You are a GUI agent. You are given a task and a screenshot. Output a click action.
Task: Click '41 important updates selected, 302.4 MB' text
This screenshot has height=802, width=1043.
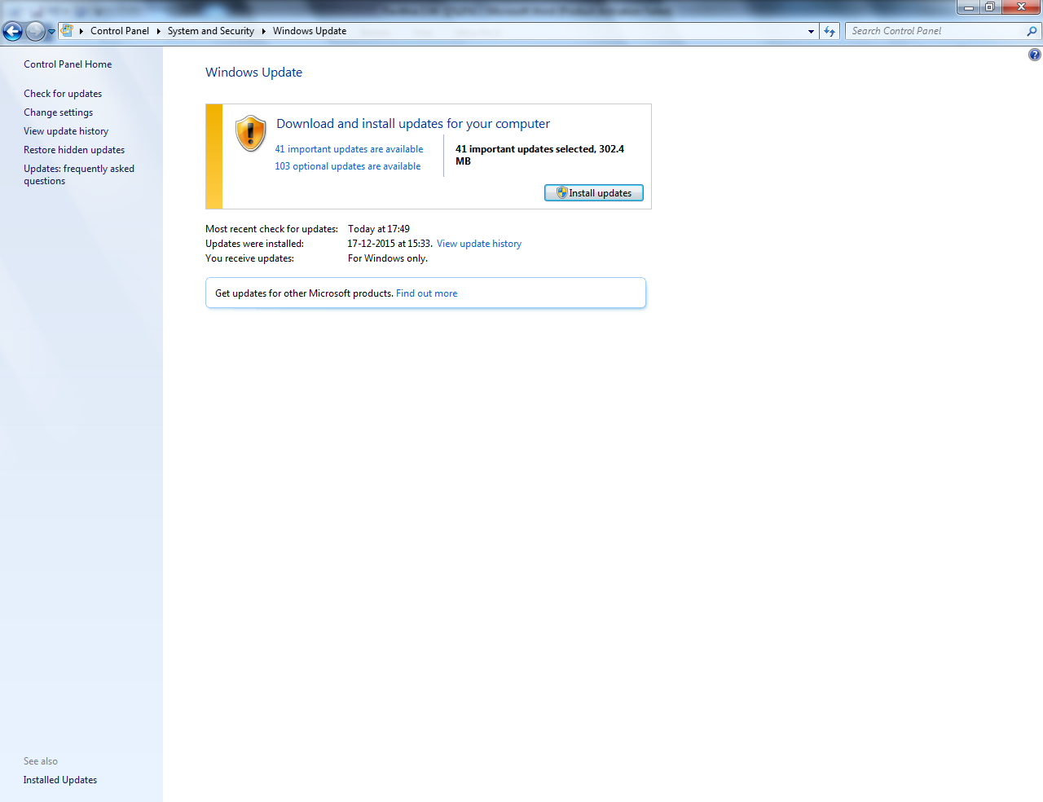(x=539, y=155)
